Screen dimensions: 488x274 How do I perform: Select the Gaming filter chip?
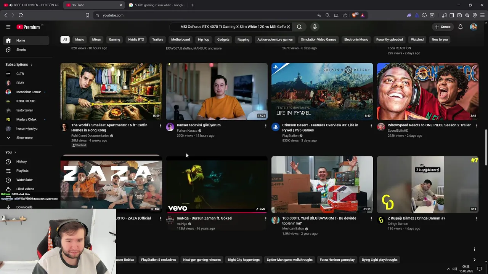(x=114, y=40)
